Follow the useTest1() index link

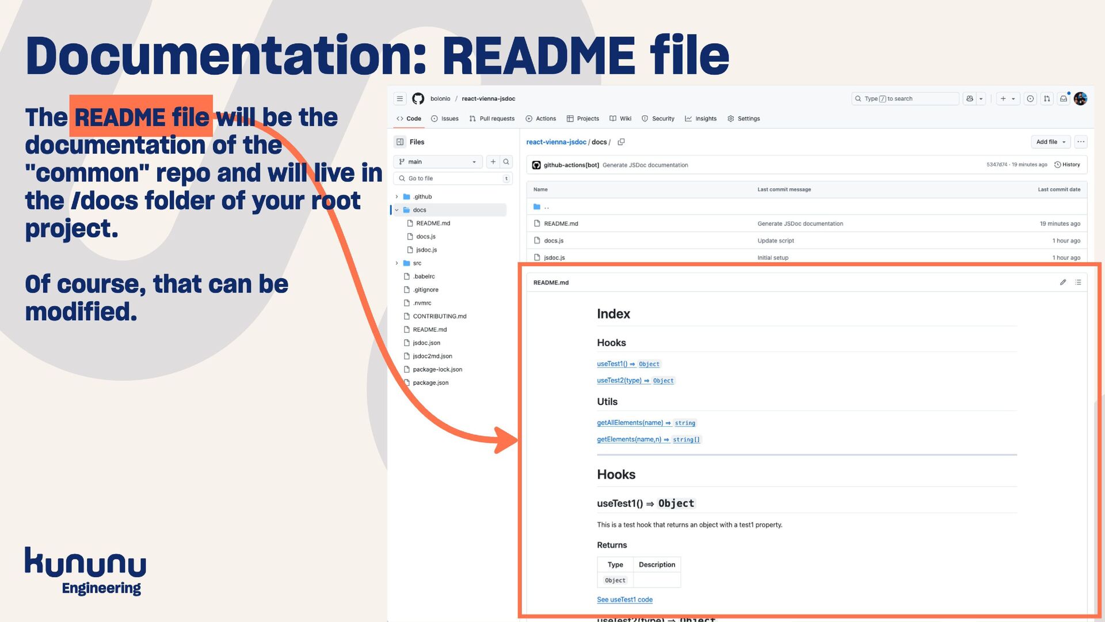[628, 364]
